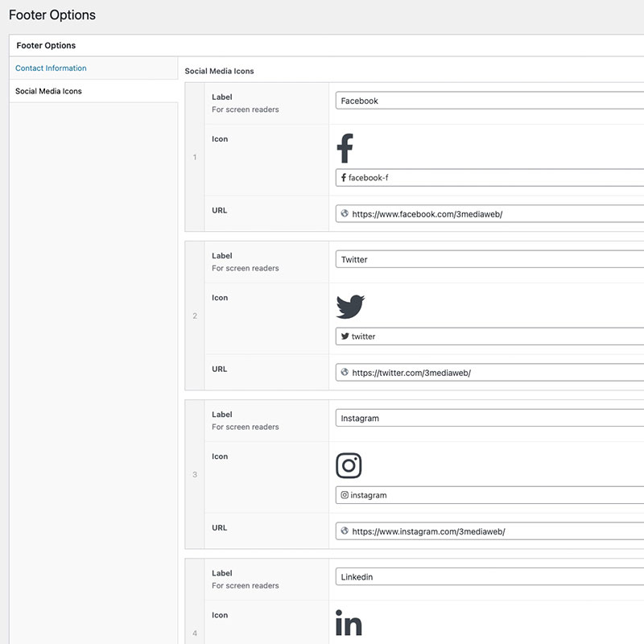This screenshot has width=644, height=644.
Task: Click the large Facebook icon preview
Action: tap(345, 149)
